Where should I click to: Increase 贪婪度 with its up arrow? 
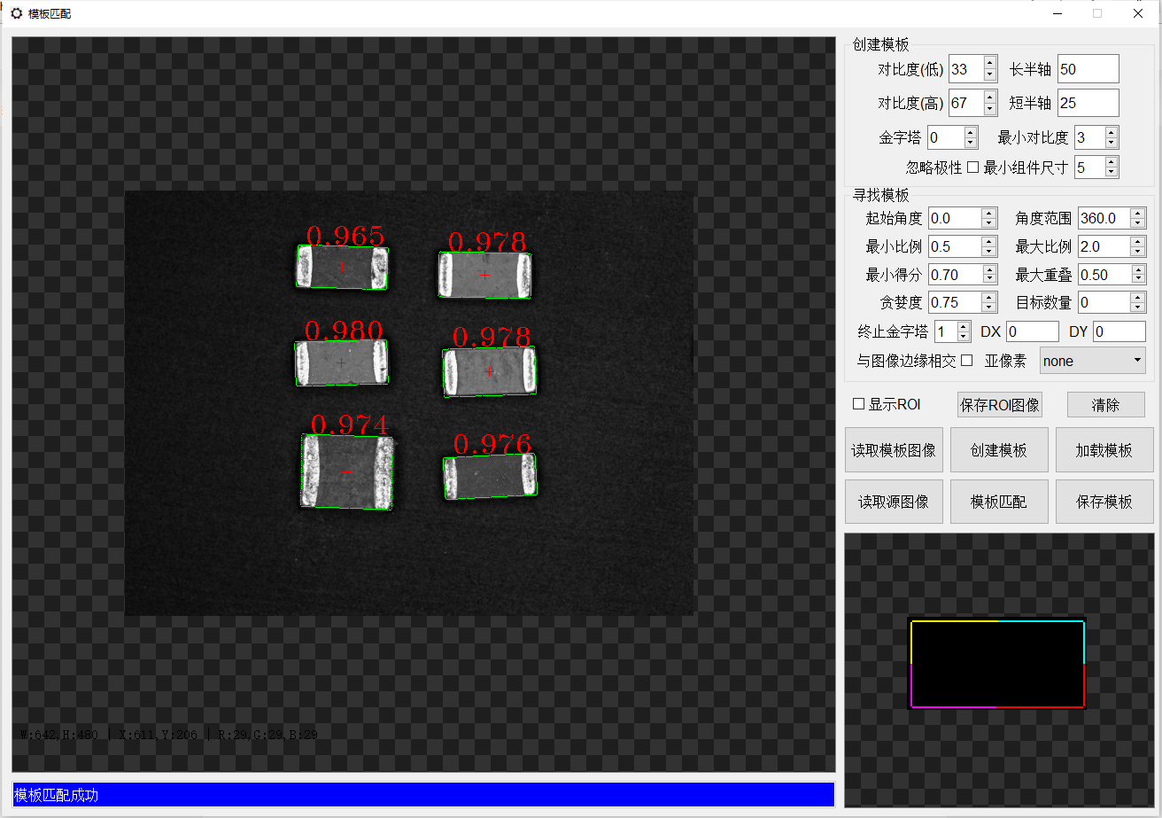[989, 297]
